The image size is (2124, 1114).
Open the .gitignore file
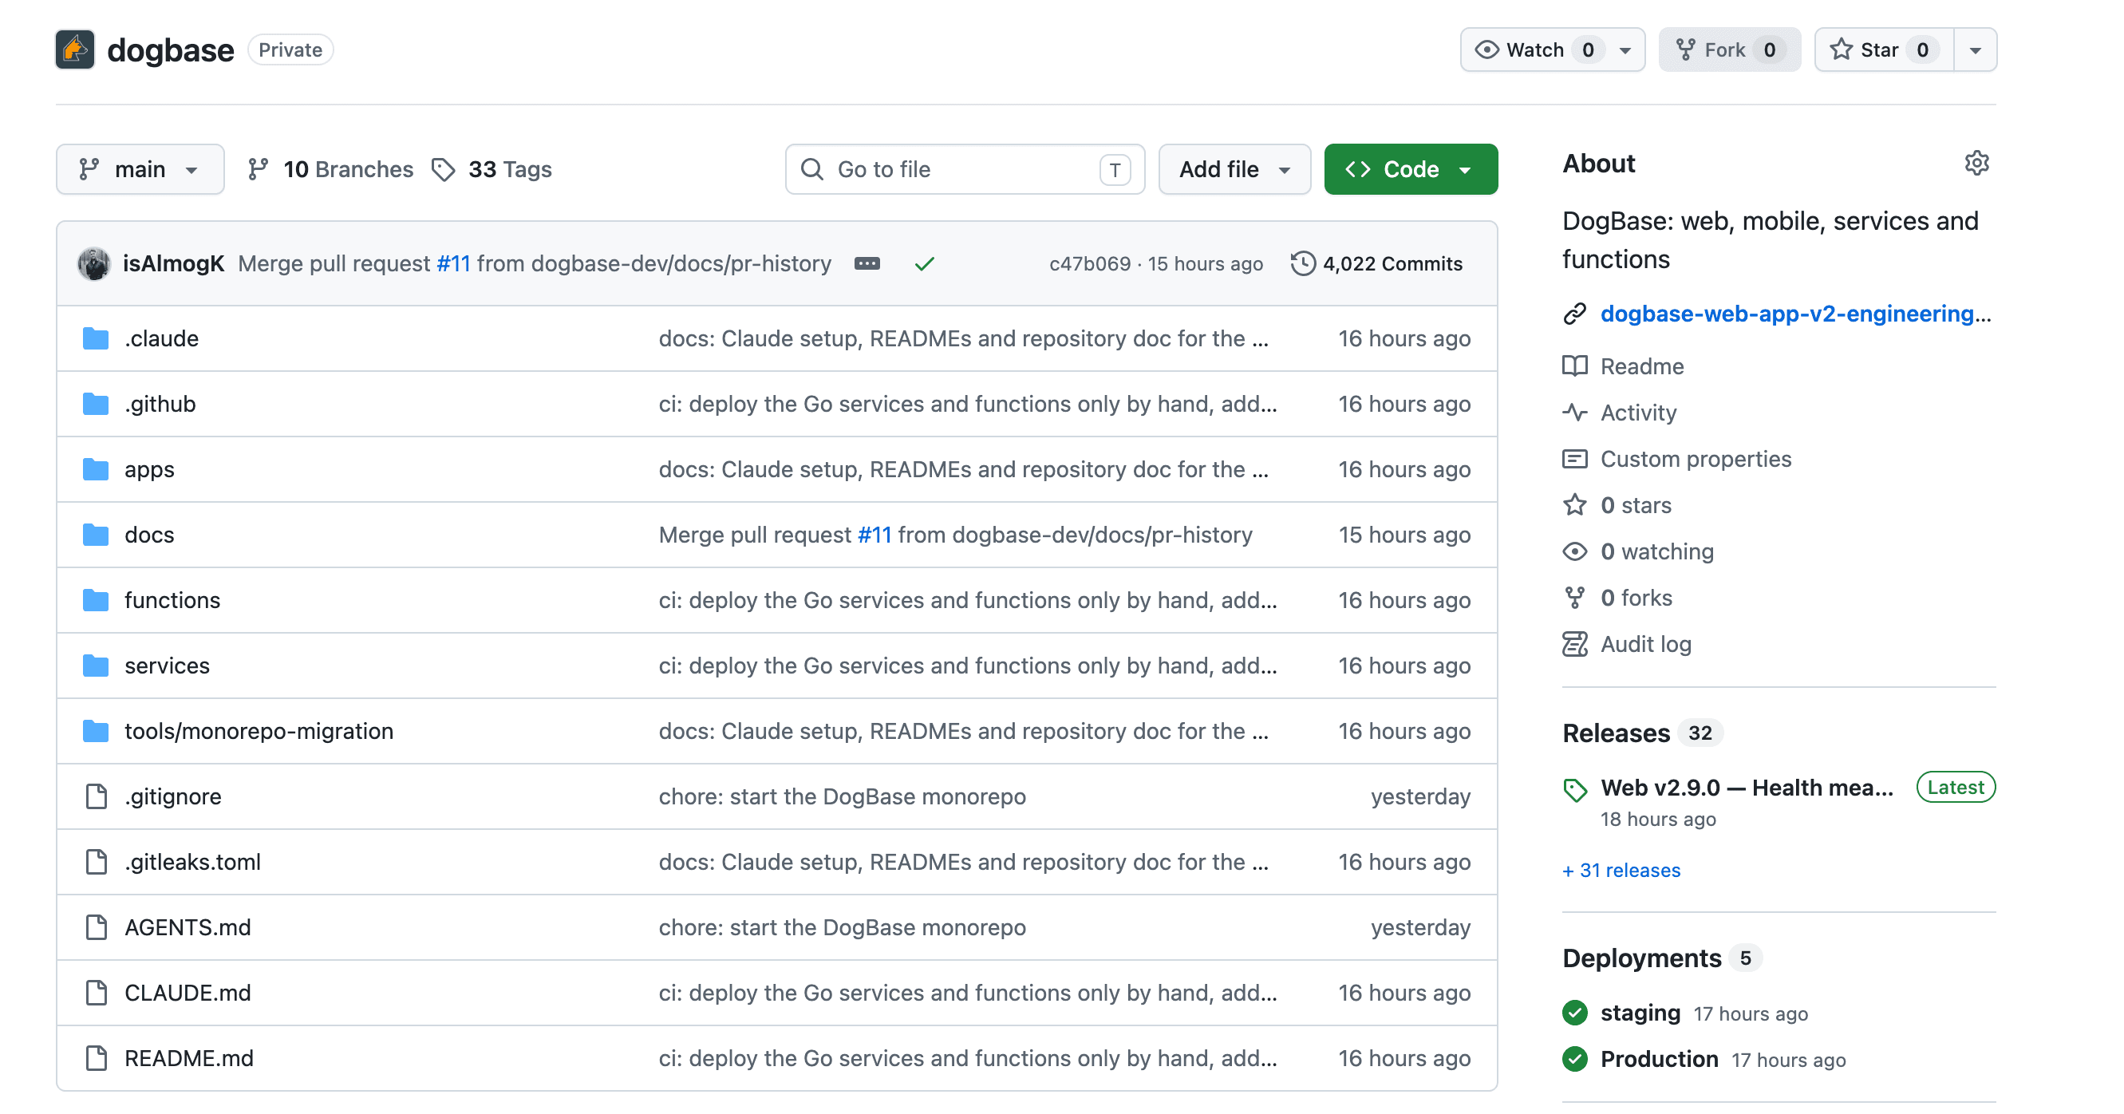pyautogui.click(x=173, y=796)
